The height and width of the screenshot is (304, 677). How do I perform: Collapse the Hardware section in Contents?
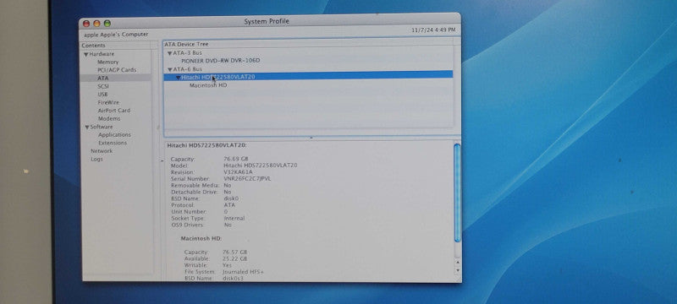click(x=86, y=55)
